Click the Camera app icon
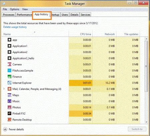 pos(9,64)
